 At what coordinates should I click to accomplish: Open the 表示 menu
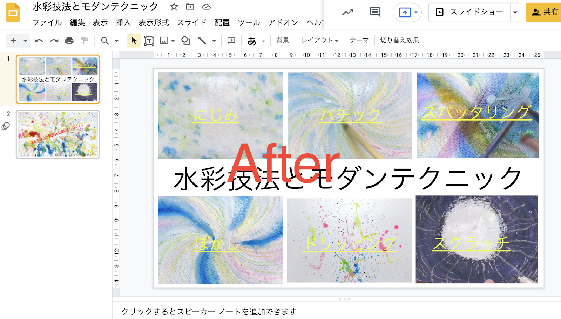(x=100, y=22)
